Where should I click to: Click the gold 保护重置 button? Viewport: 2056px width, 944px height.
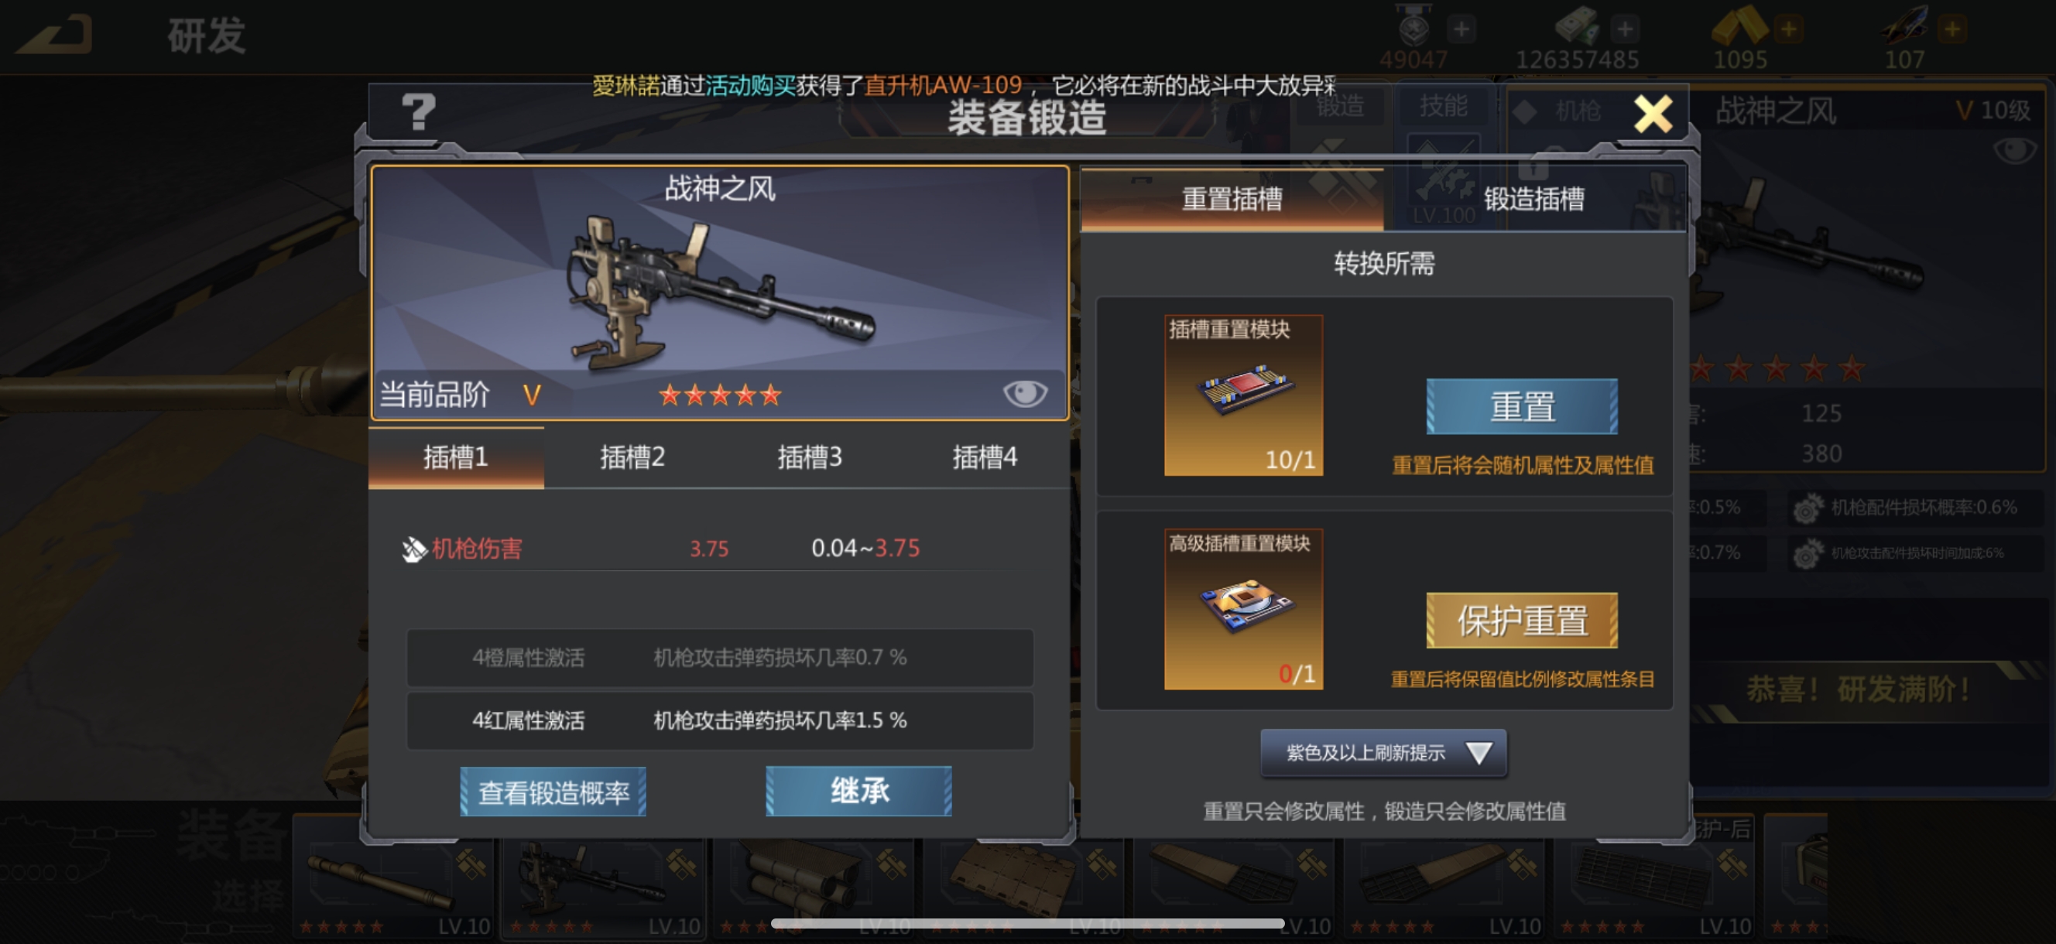click(1522, 621)
